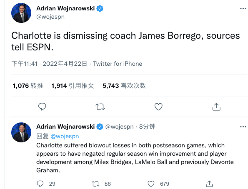This screenshot has height=189, width=248.
Task: Open the reply's 8分钟 timestamp link
Action: pos(147,127)
